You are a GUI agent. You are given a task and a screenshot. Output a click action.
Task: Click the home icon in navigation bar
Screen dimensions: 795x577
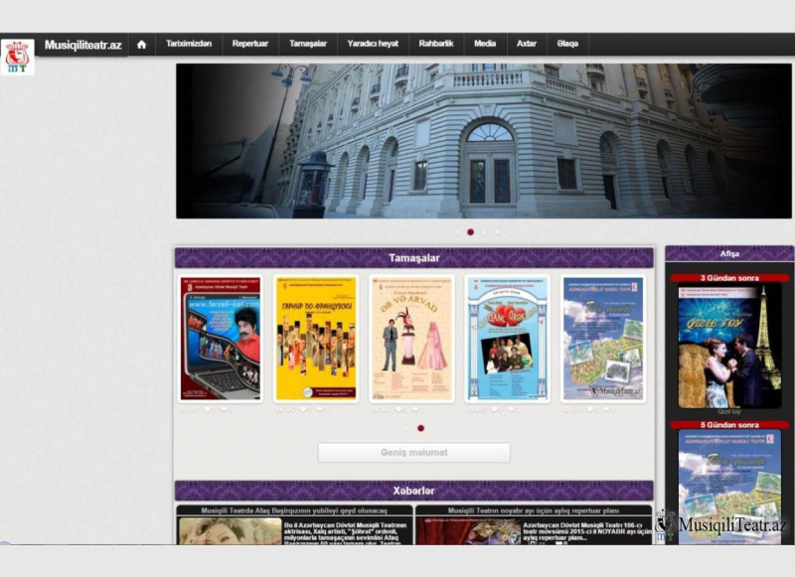coord(141,45)
